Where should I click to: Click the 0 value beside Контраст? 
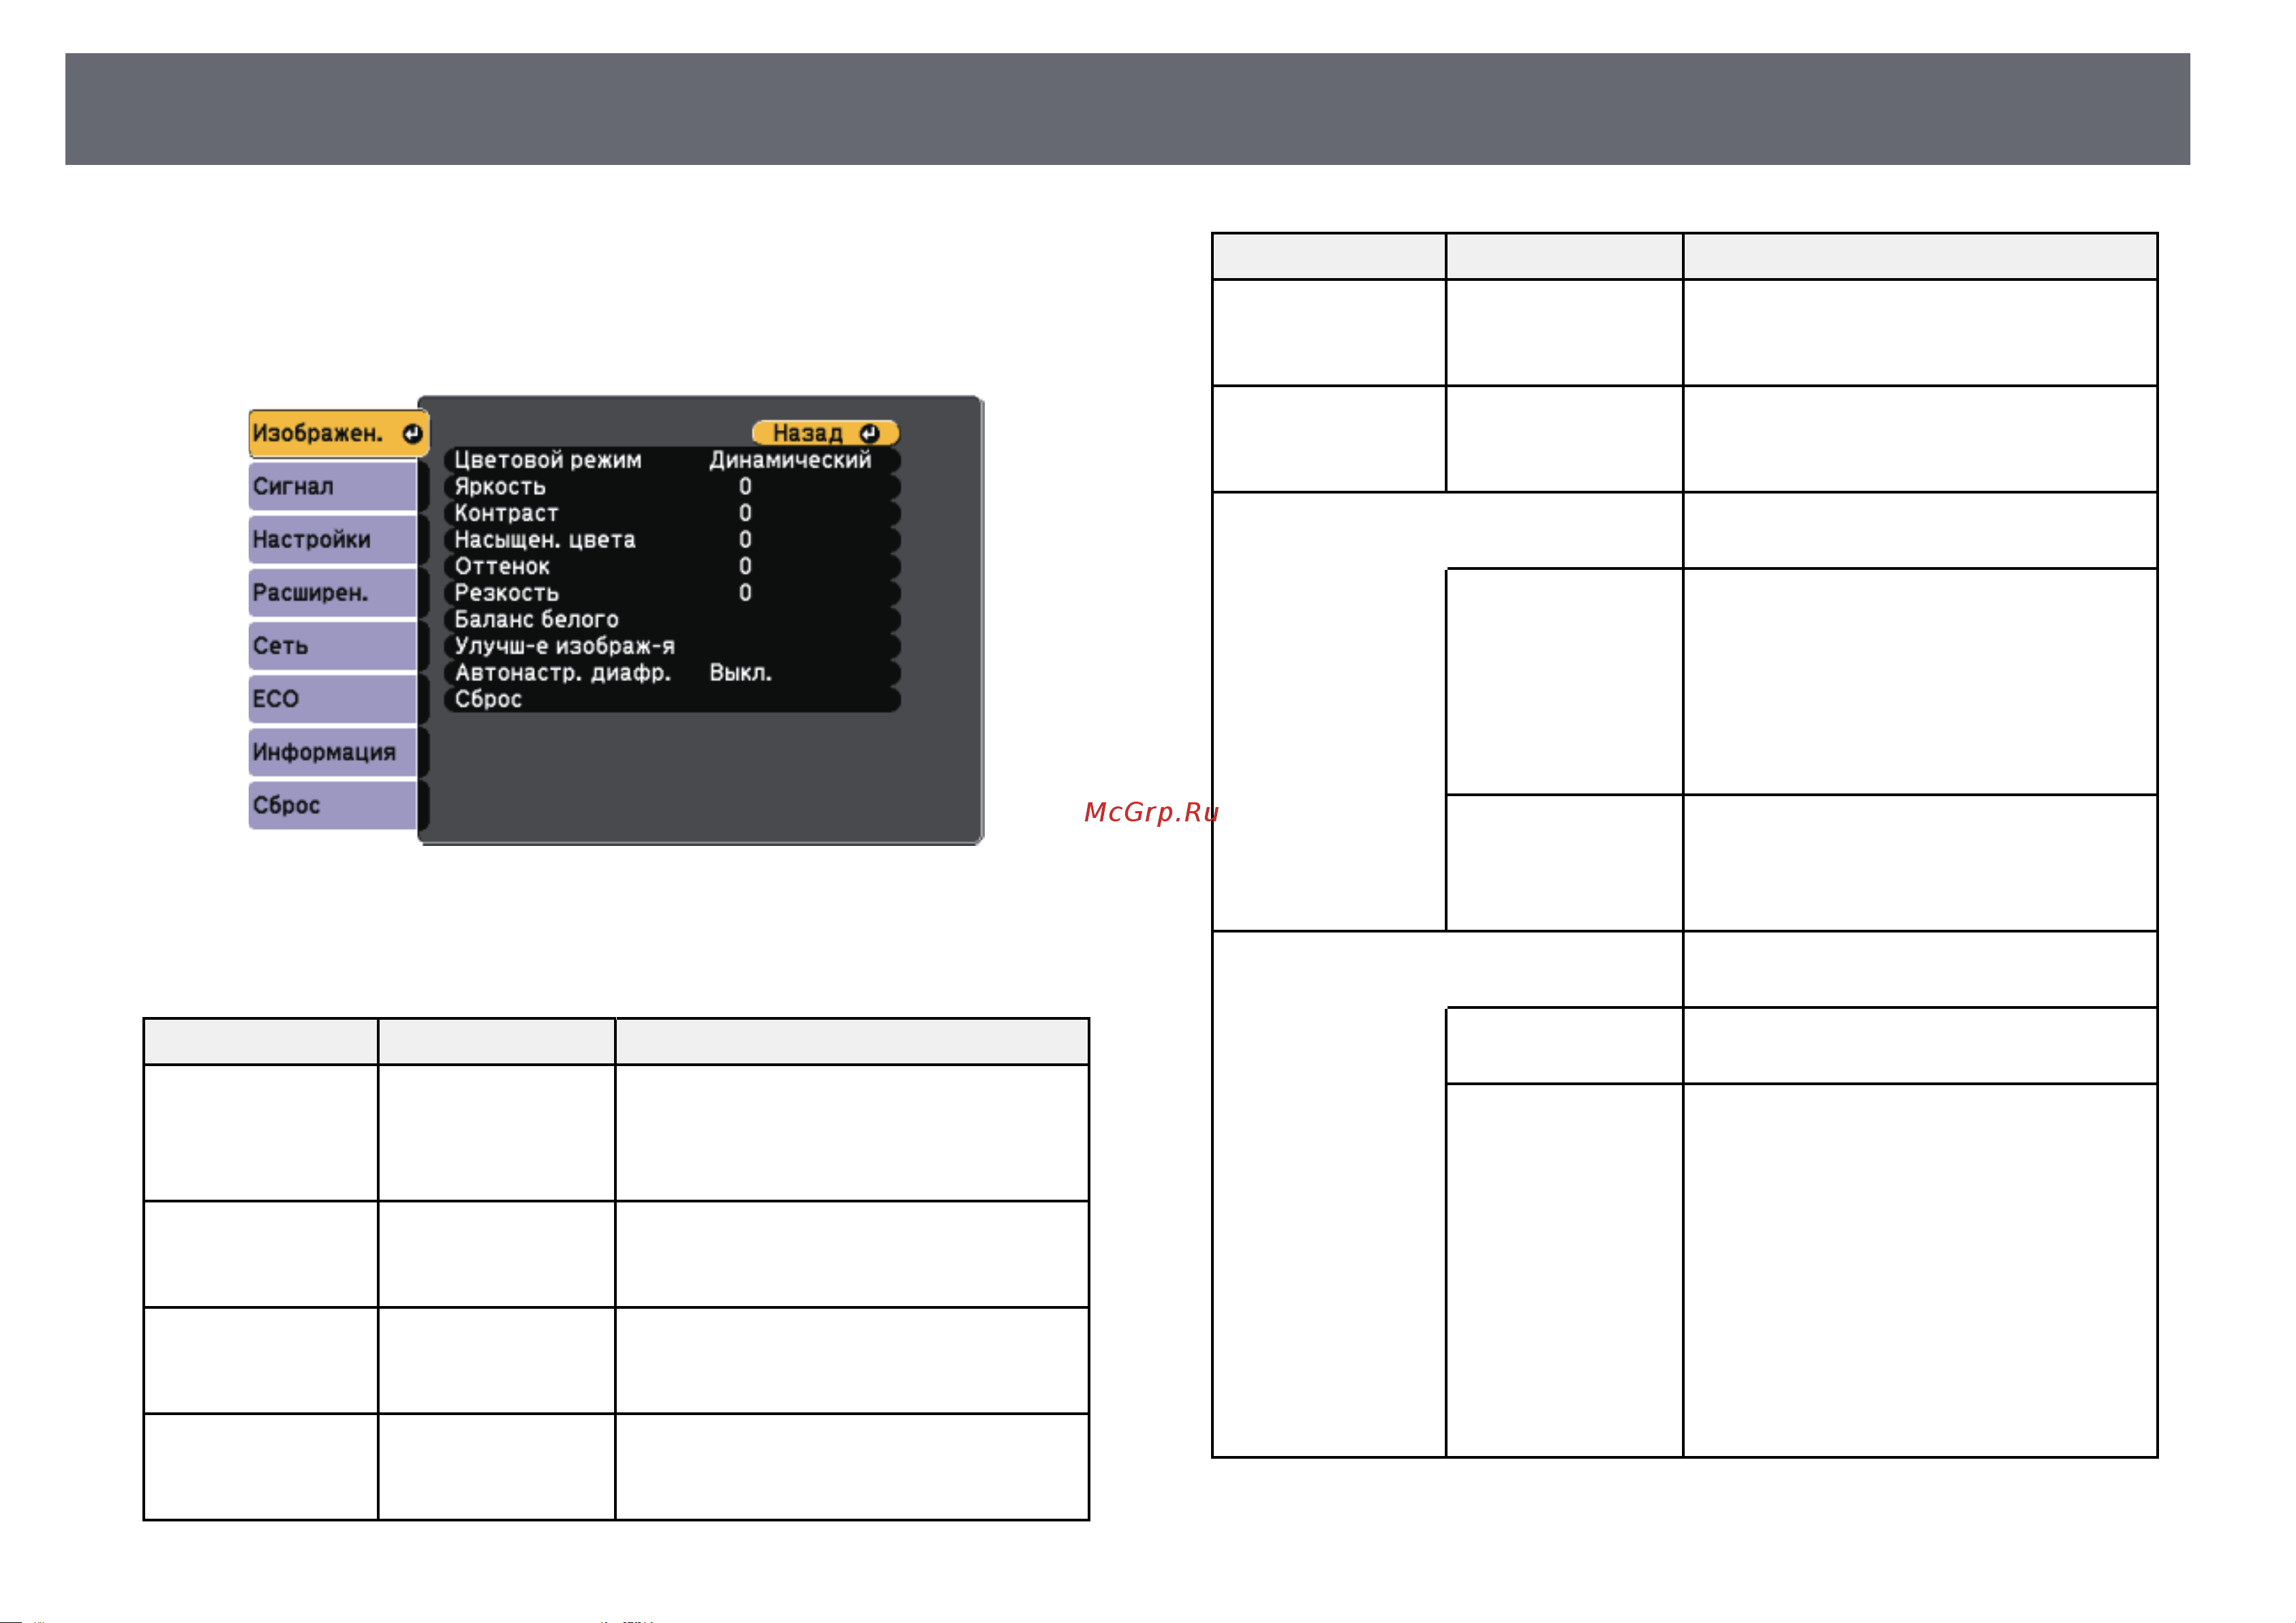click(745, 513)
